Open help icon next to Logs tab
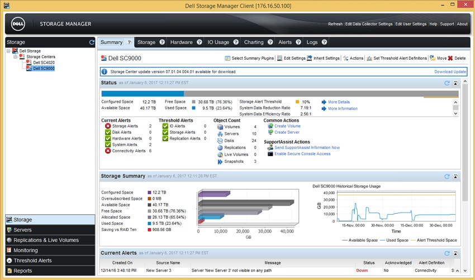The image size is (475, 280). [x=325, y=42]
